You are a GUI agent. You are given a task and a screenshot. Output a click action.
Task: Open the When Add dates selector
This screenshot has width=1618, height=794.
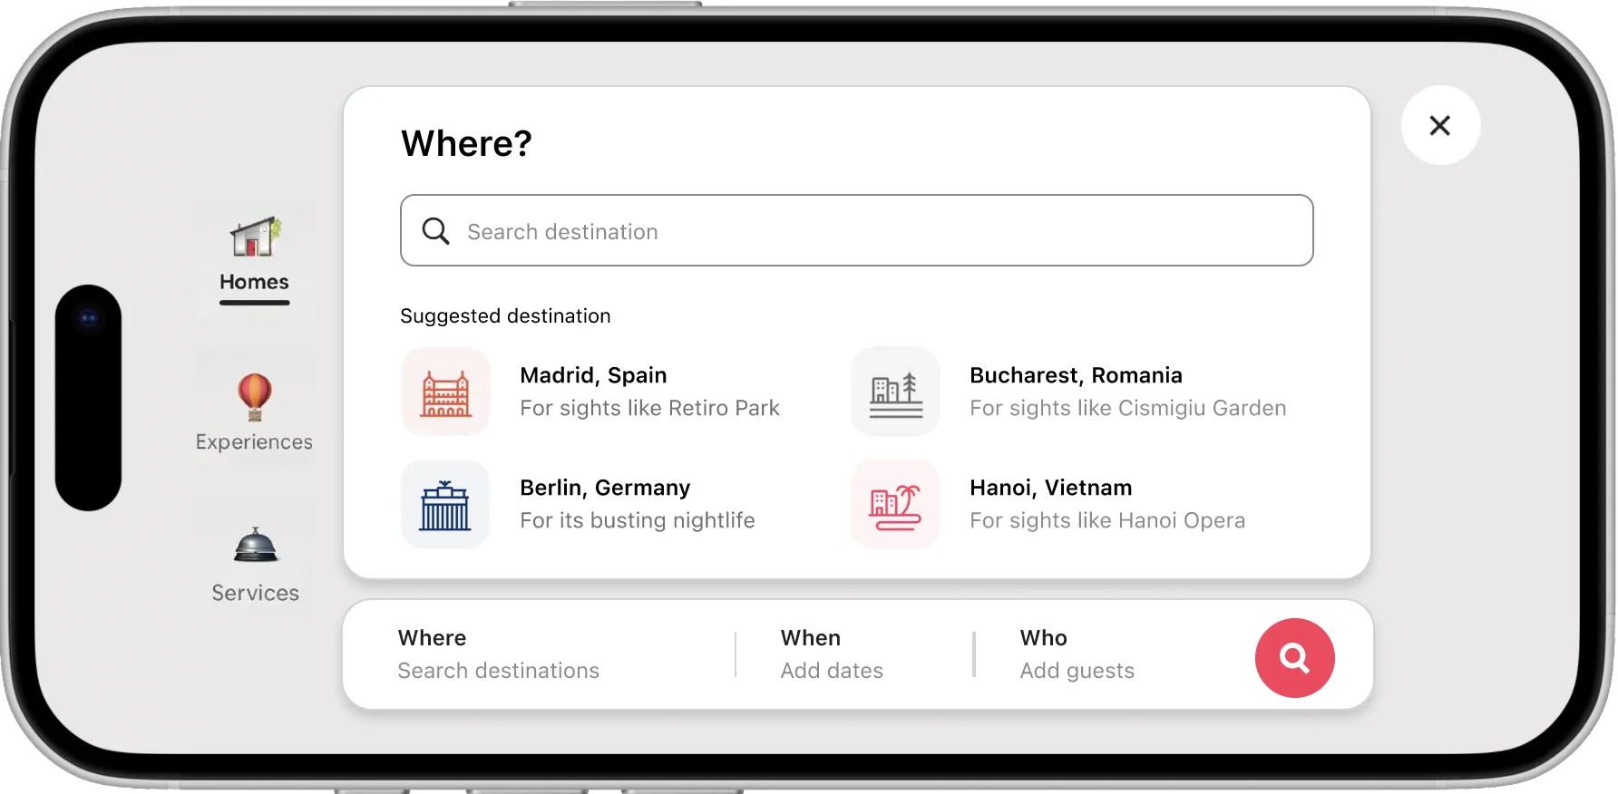[x=832, y=654]
